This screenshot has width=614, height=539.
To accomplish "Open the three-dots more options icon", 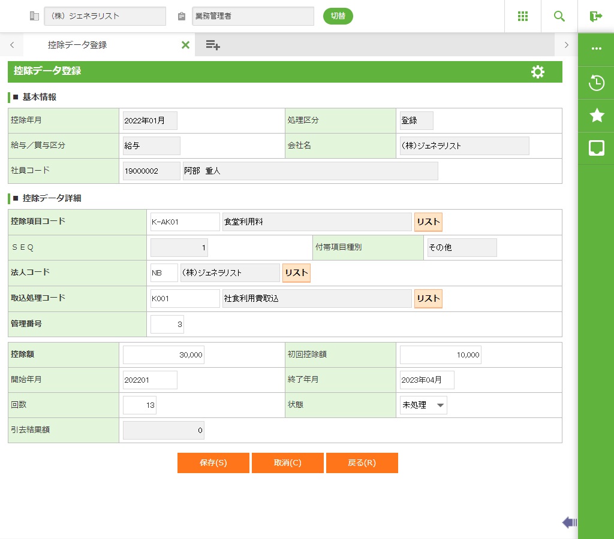I will (596, 49).
